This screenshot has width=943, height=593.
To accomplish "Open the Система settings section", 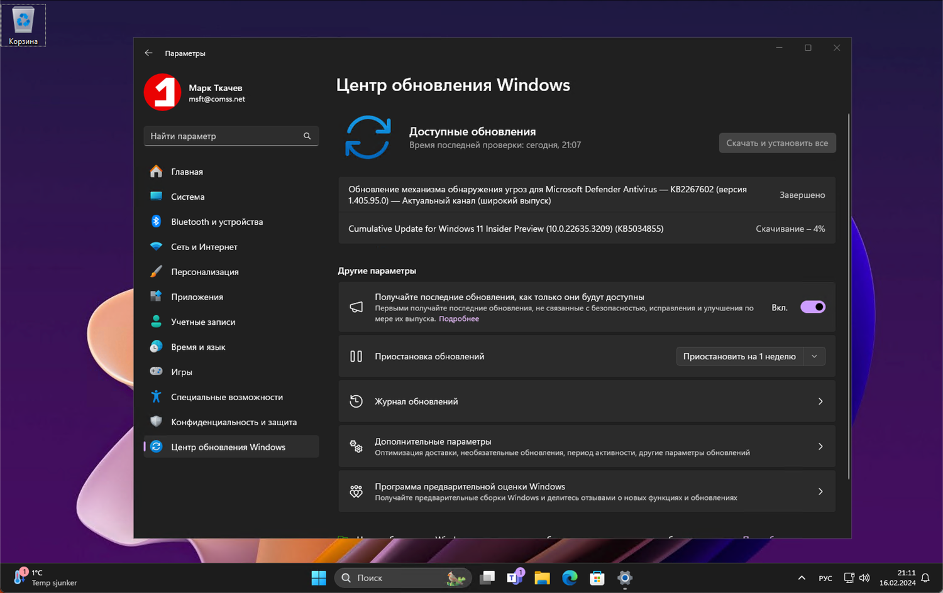I will (x=231, y=197).
